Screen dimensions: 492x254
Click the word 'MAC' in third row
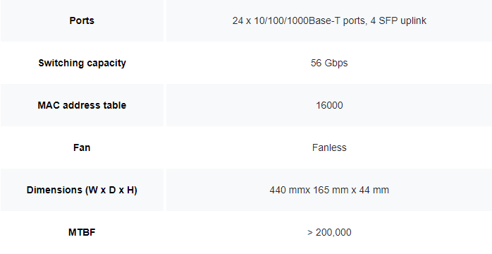(49, 105)
